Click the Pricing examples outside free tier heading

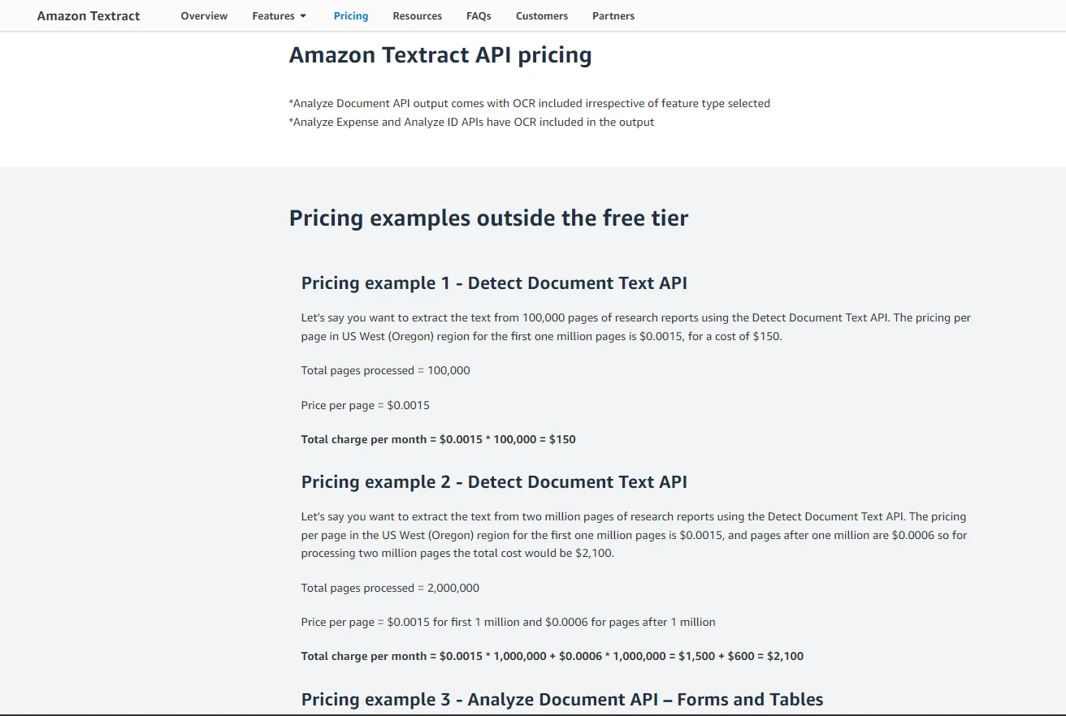(x=488, y=218)
